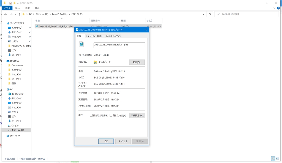Screen dimensions: 282x163
Task: Click the file icon in the properties dialog
Action: coord(82,44)
